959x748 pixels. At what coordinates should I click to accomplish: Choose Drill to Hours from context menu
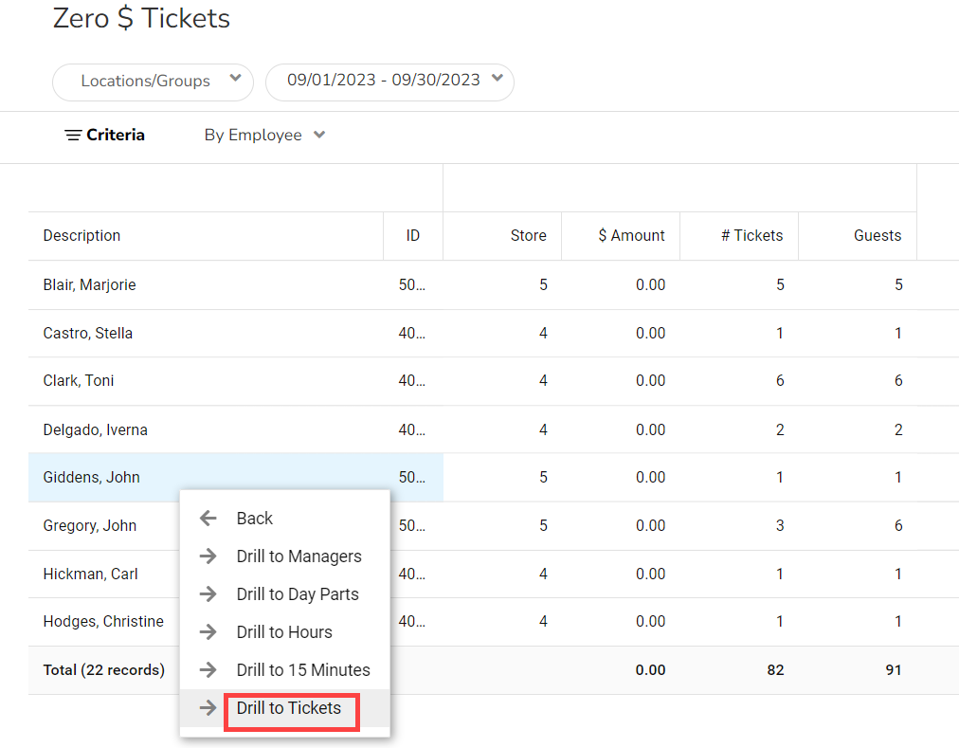tap(284, 632)
